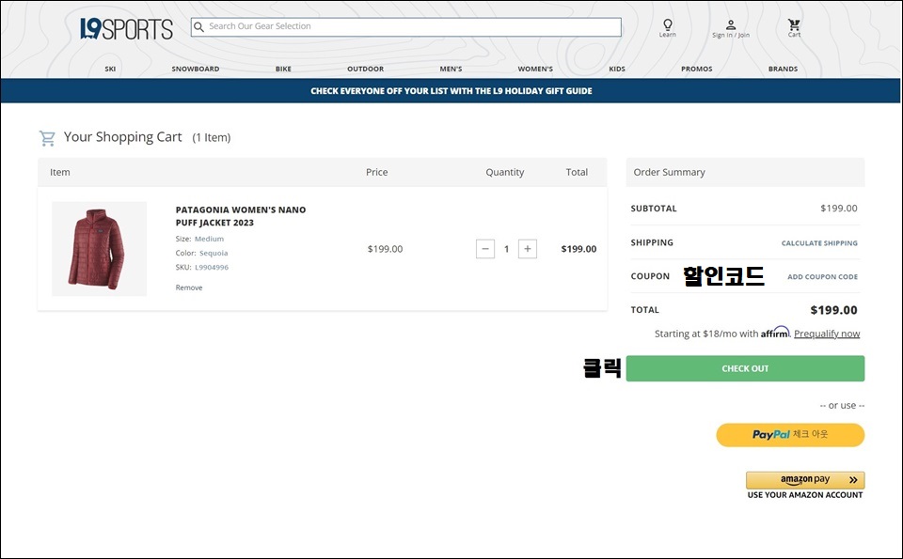Screen dimensions: 903x559
Task: Click Add Coupon Code link
Action: (x=822, y=276)
